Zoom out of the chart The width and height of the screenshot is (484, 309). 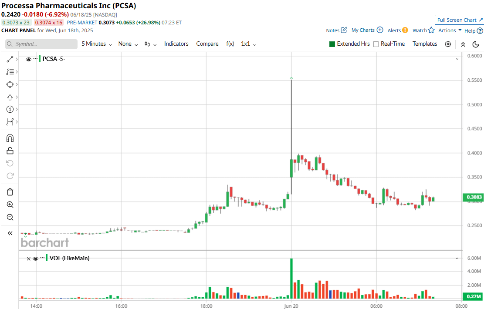coord(10,218)
